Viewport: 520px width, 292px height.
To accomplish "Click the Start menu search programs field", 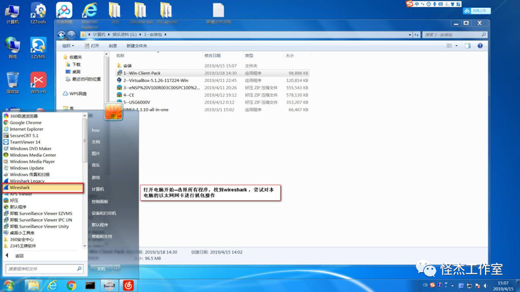I will coord(40,269).
